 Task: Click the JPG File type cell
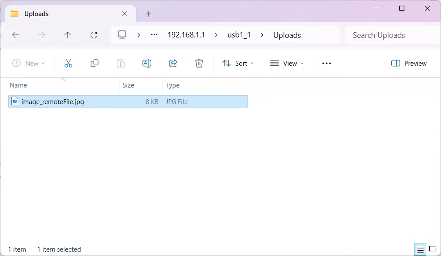pos(176,102)
